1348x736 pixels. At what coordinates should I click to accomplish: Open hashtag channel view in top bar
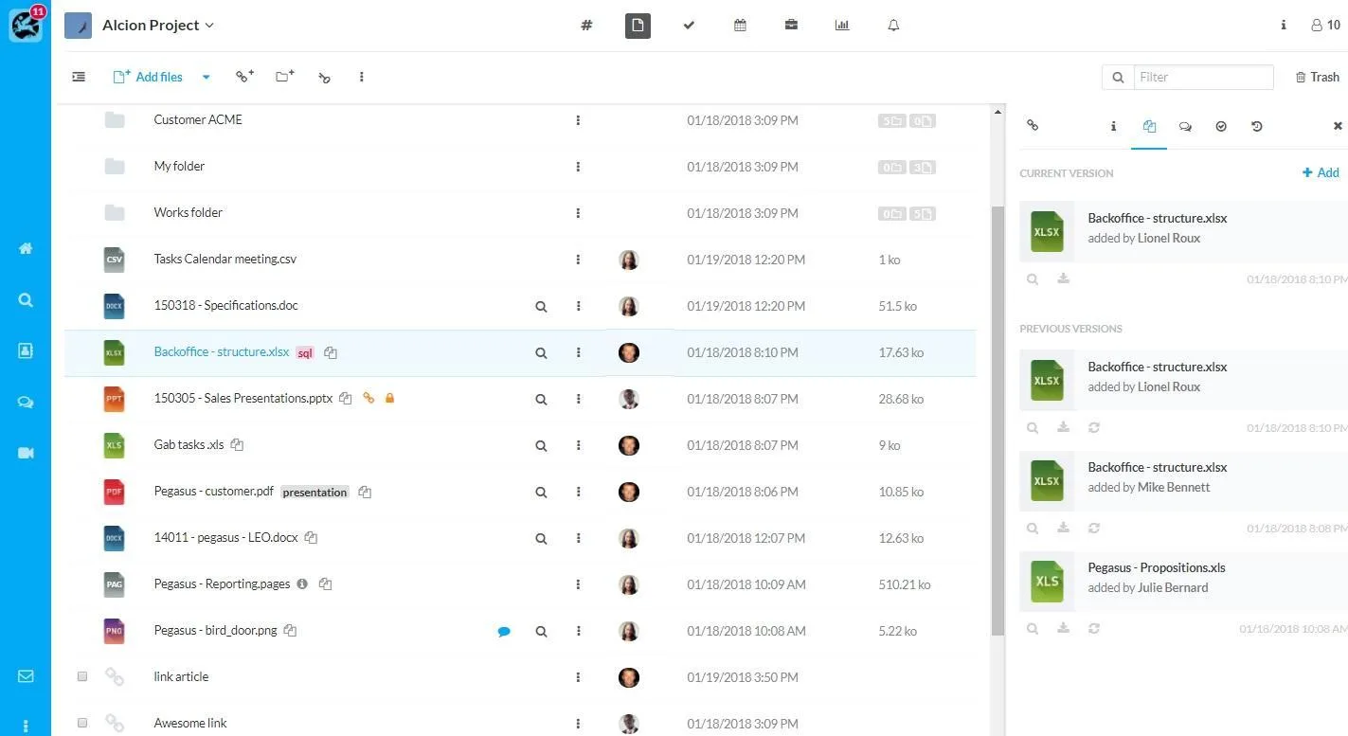click(586, 26)
